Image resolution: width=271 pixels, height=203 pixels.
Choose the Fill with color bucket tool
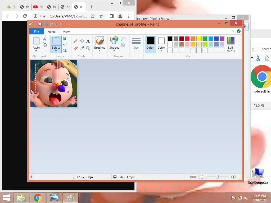click(x=82, y=41)
